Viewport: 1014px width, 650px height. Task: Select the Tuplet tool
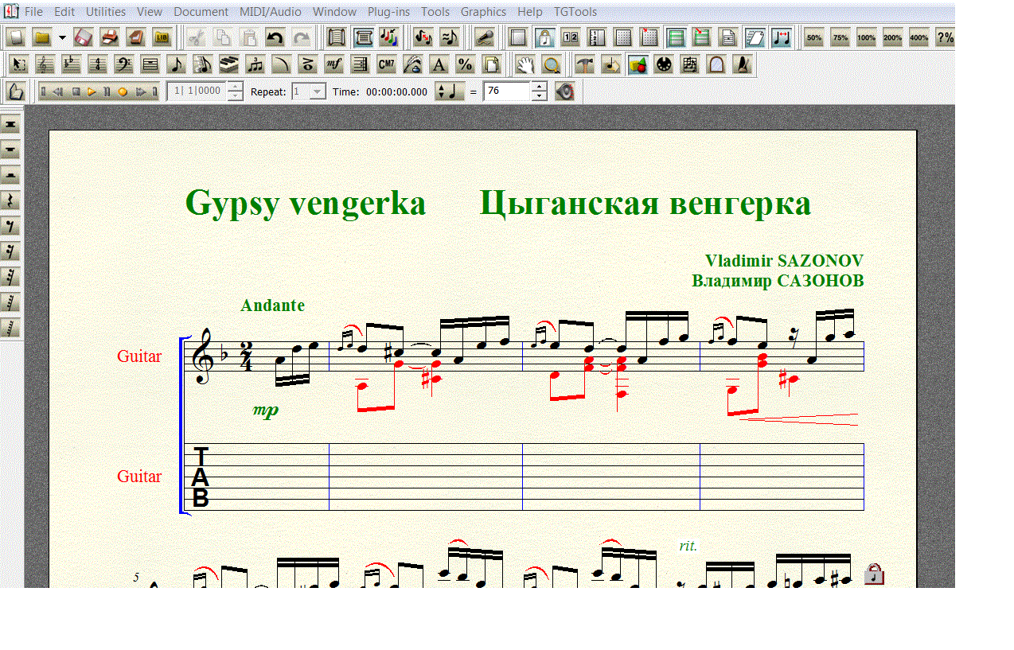[x=255, y=64]
